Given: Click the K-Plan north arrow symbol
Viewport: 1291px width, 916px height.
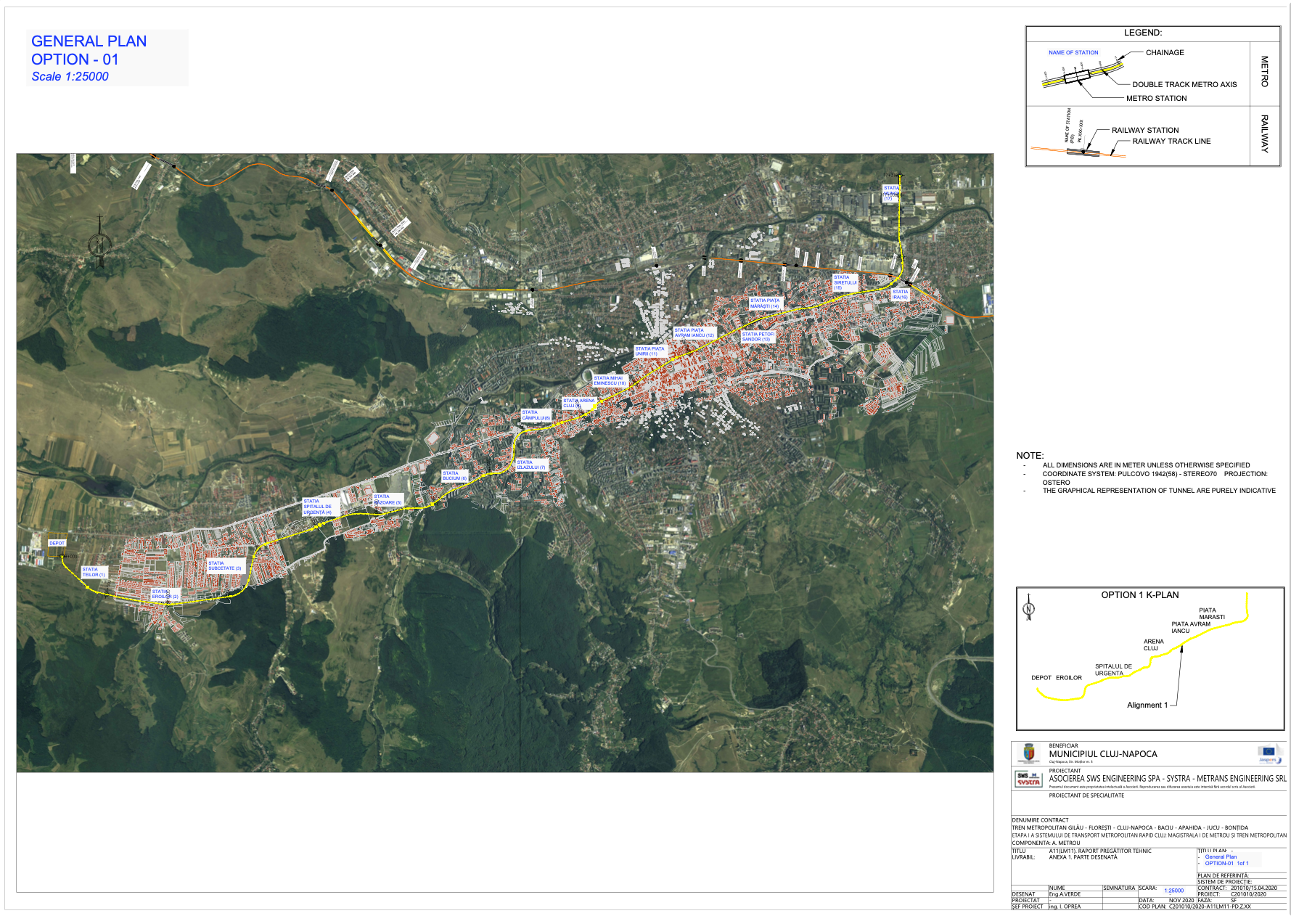Looking at the screenshot, I should tap(1028, 608).
